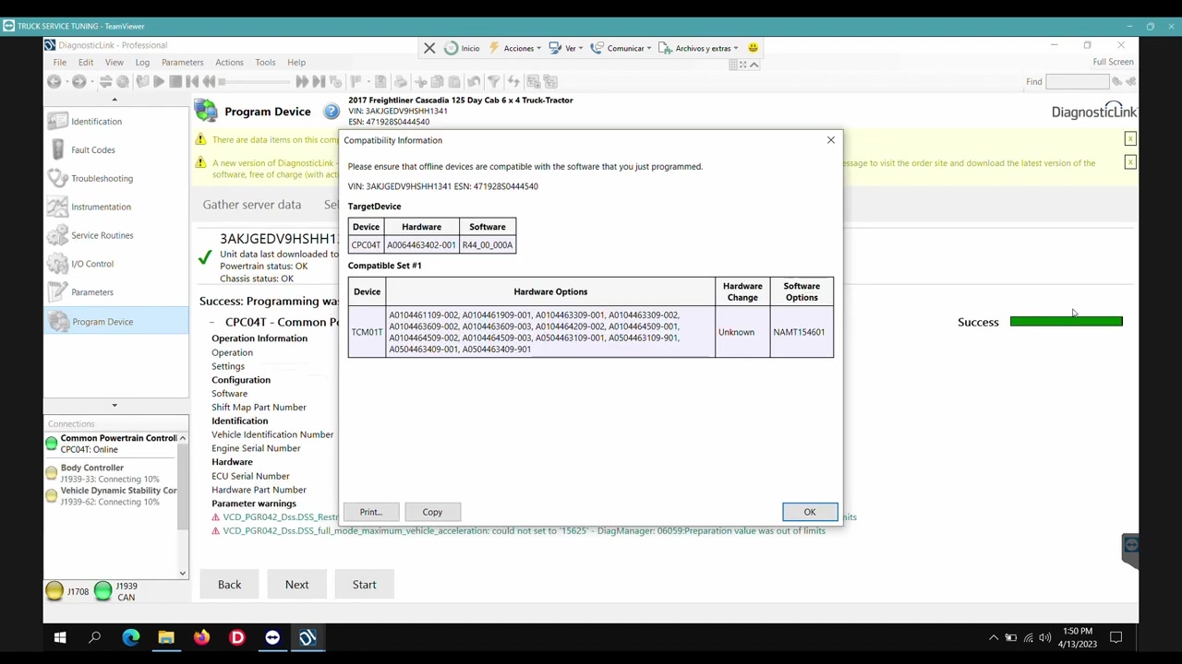Screen dimensions: 1182x664
Task: Click the J1939 CAN green status indicator
Action: (103, 591)
